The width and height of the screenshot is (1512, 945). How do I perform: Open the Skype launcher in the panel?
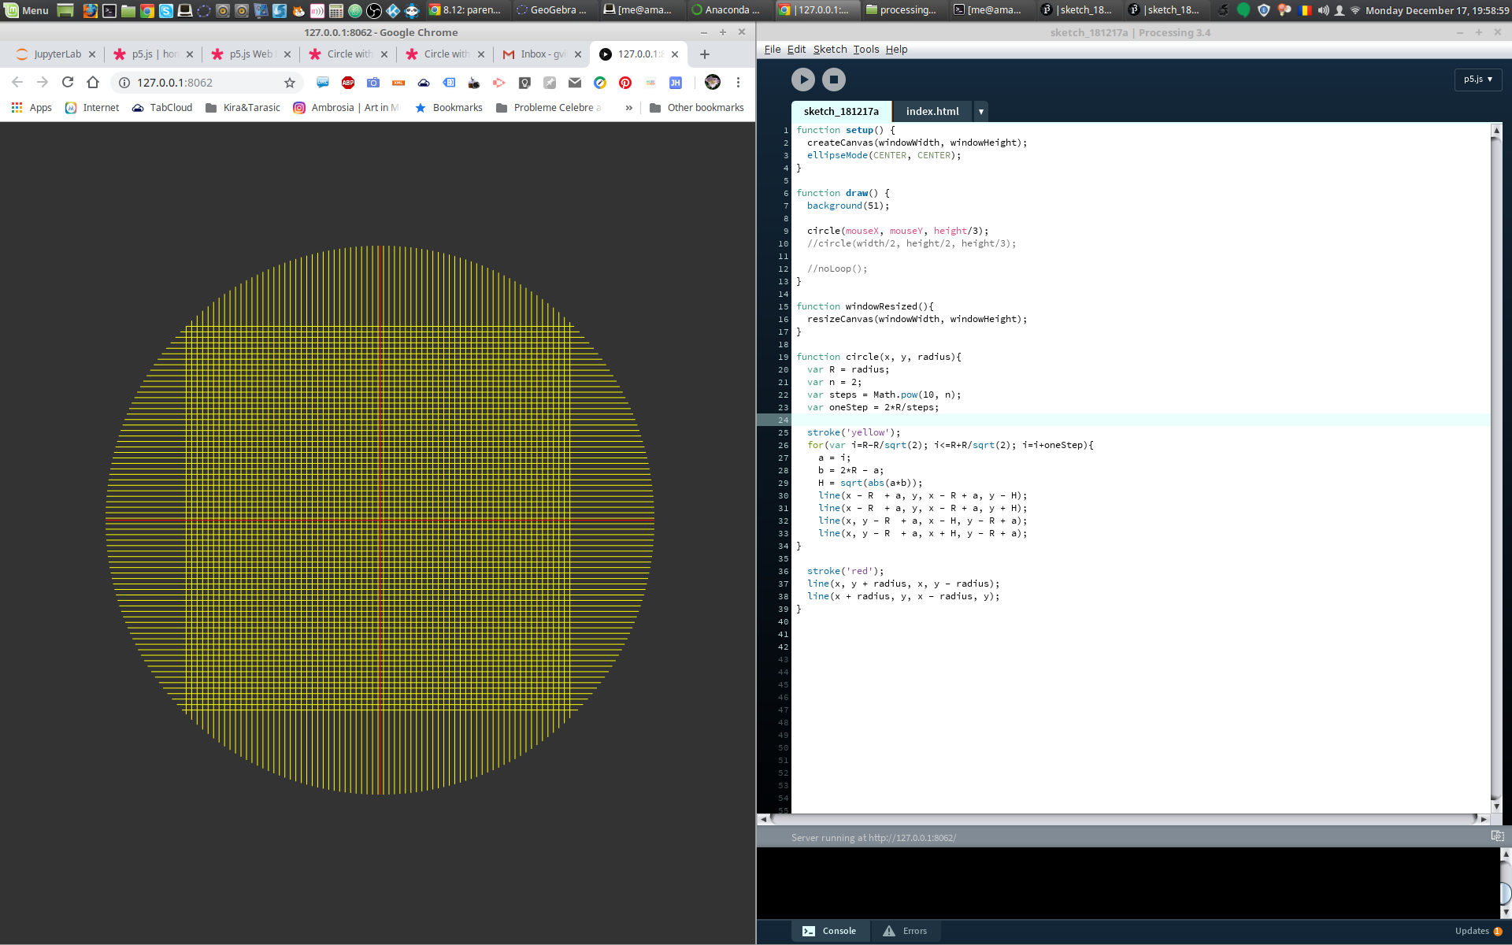[x=166, y=10]
